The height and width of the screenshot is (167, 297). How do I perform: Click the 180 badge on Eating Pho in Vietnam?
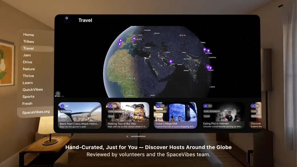208,106
